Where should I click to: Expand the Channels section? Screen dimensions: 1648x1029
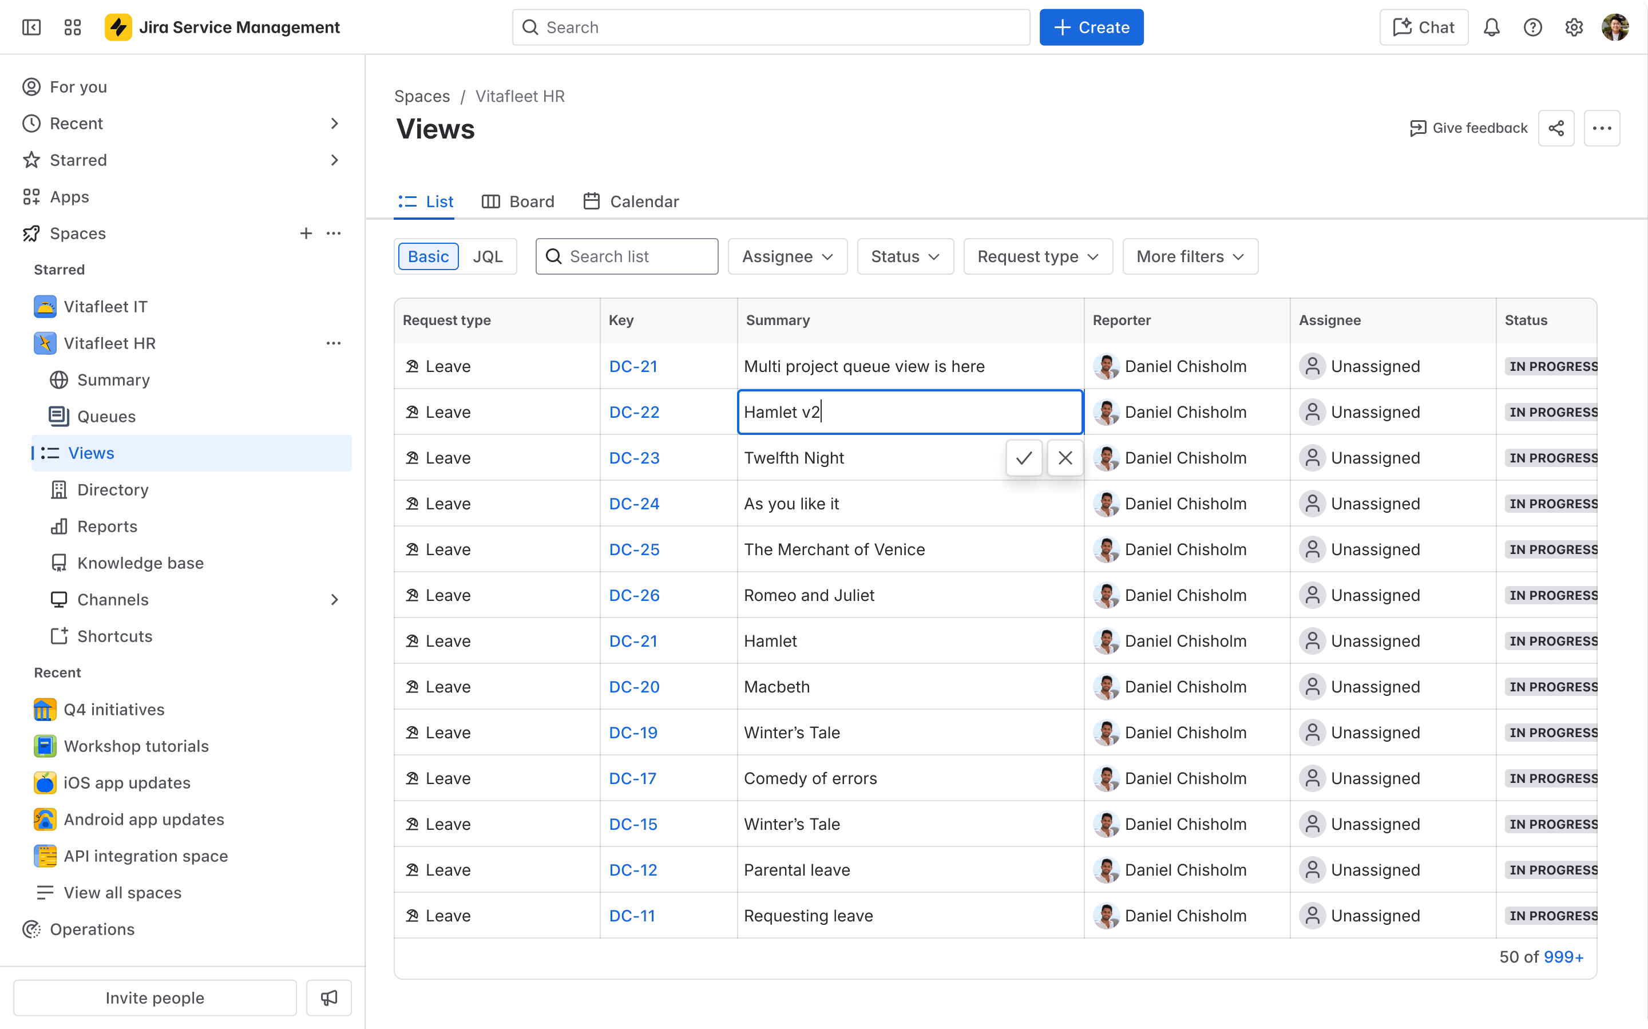coord(335,600)
